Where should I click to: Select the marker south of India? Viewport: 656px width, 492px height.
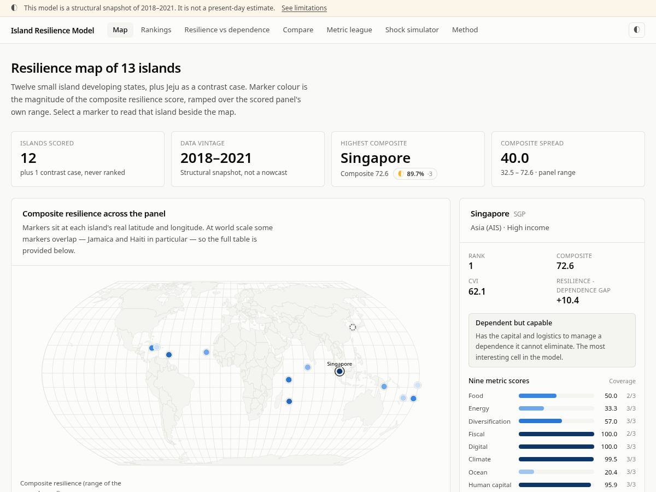(308, 367)
